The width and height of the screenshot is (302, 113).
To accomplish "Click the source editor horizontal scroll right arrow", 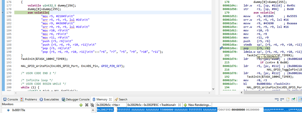I will [210, 93].
